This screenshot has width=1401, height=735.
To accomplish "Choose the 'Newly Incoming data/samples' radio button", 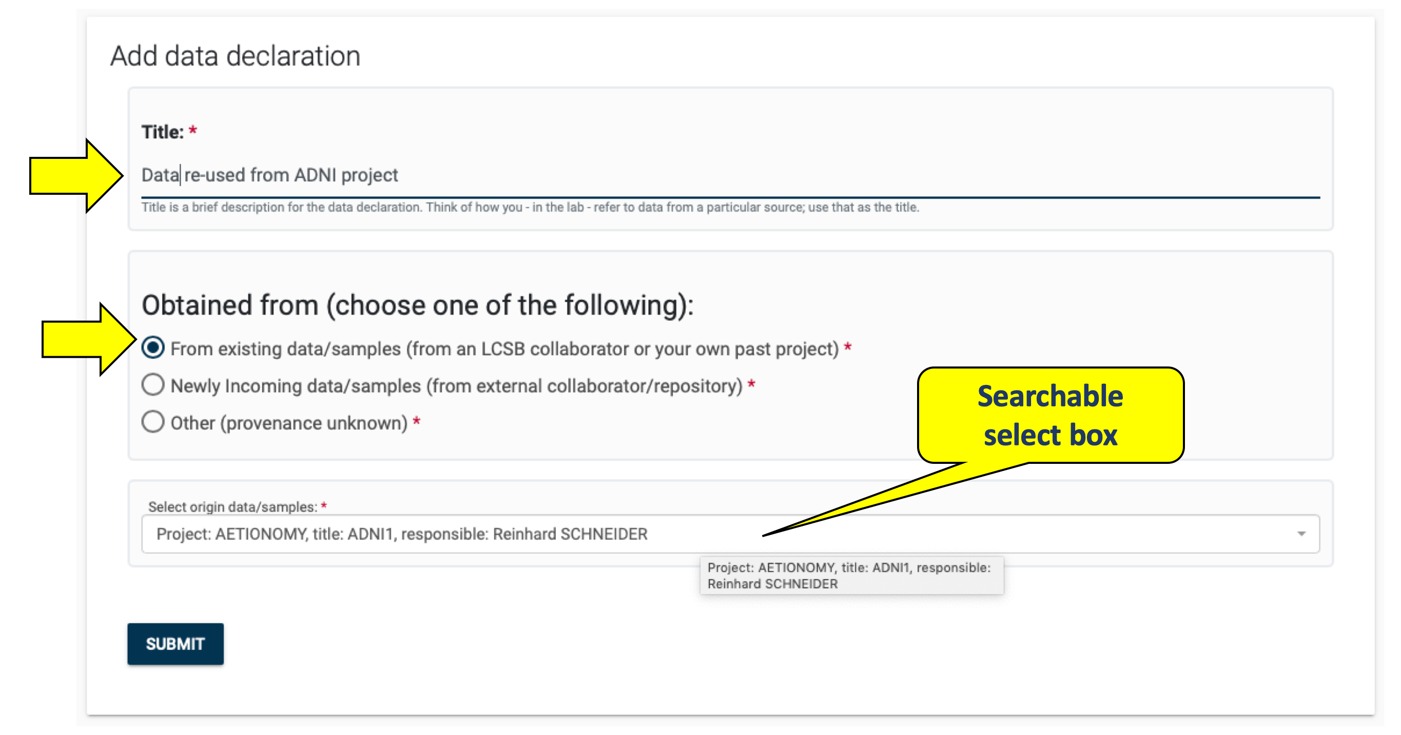I will (x=153, y=385).
